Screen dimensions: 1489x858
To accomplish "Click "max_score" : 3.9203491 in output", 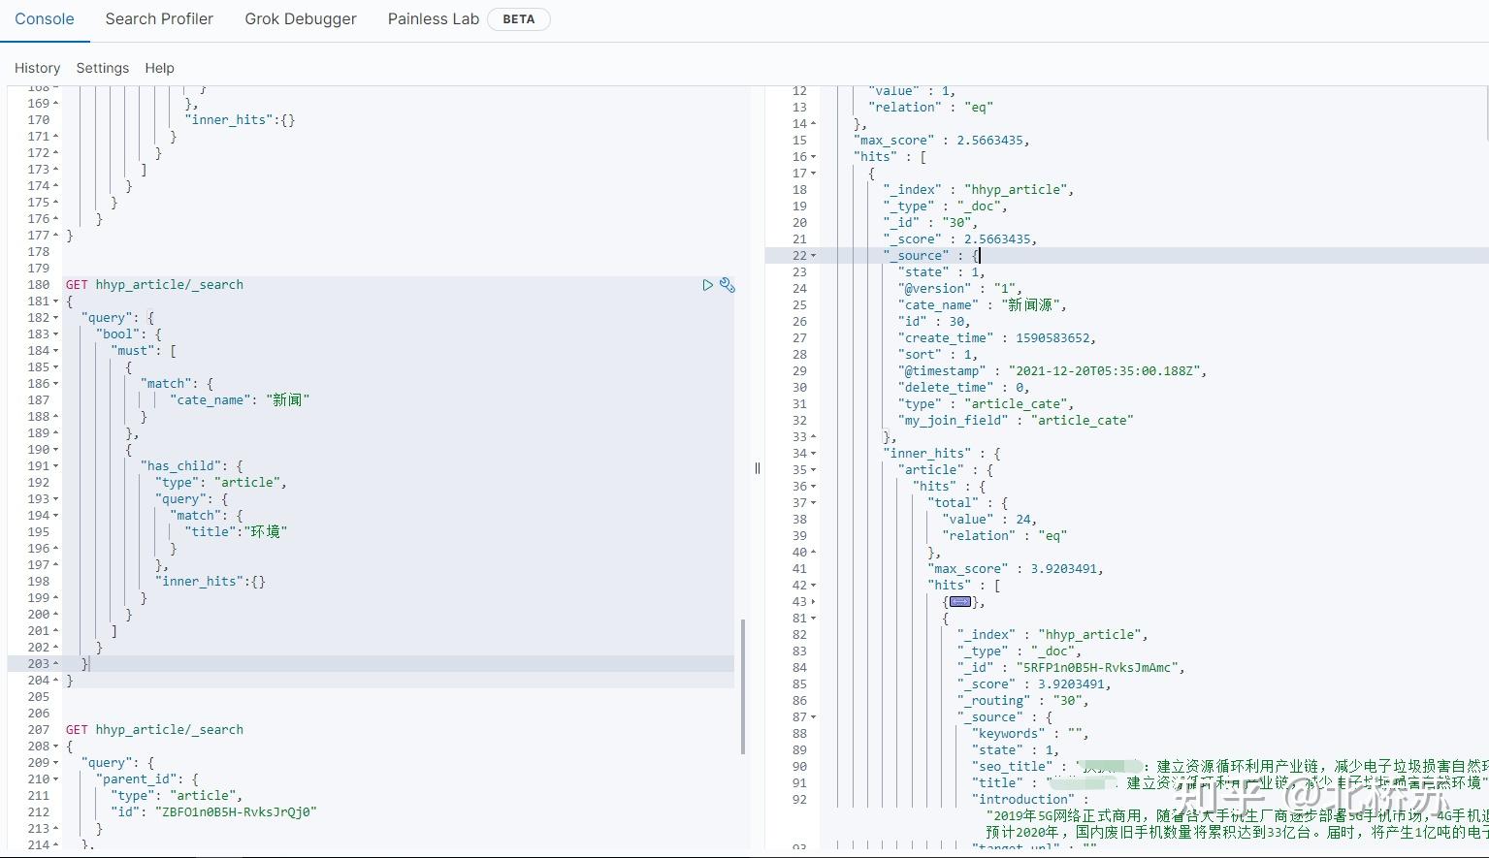I will (x=1016, y=569).
